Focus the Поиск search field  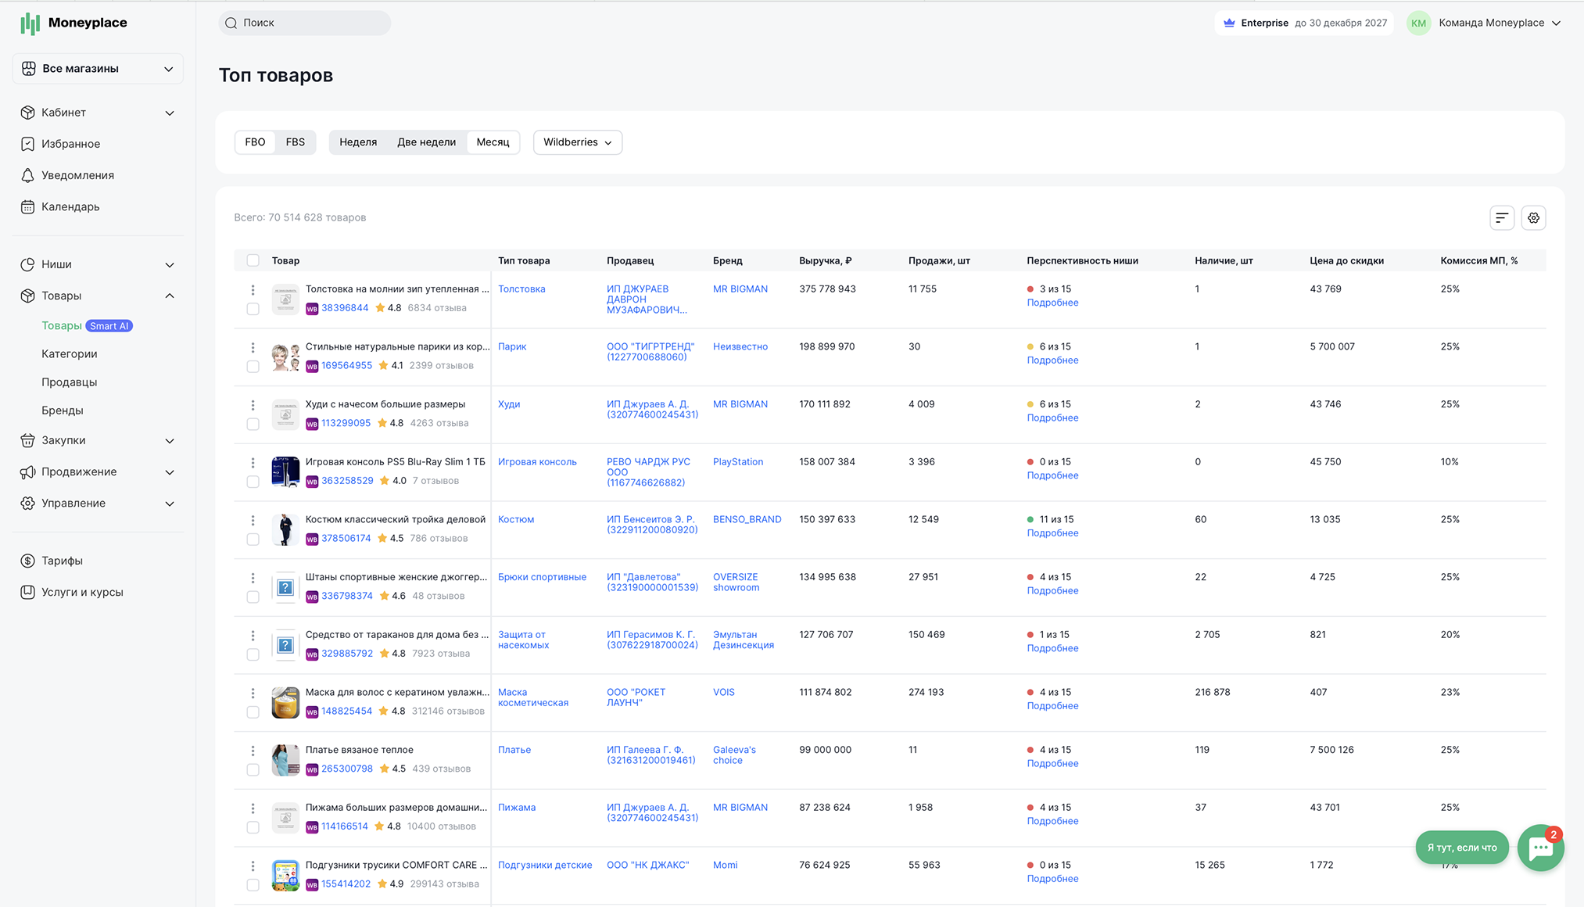point(305,23)
